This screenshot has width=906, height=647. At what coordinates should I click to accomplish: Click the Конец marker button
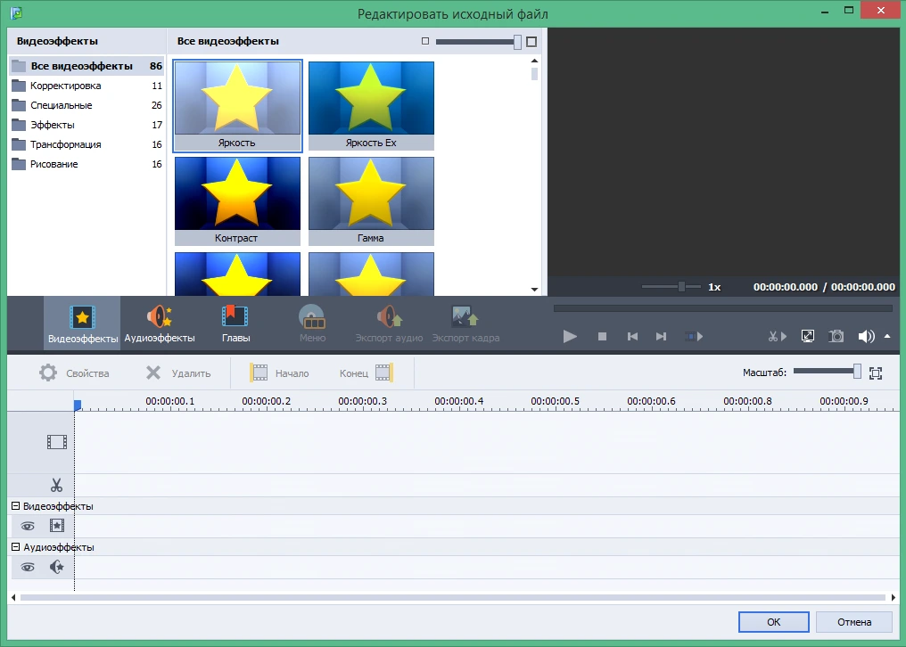point(367,373)
